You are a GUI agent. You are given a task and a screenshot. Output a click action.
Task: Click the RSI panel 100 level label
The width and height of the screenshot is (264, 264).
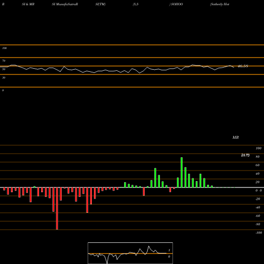[5, 48]
